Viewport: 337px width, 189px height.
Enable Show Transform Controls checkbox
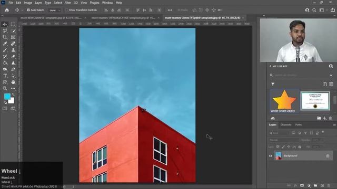click(67, 10)
